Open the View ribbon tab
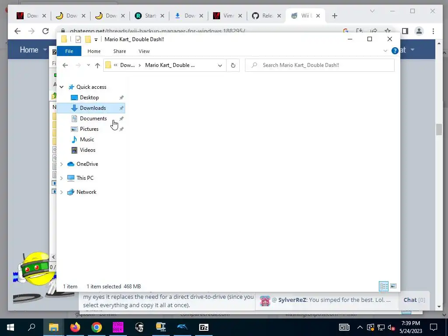The height and width of the screenshot is (336, 448). click(x=144, y=51)
